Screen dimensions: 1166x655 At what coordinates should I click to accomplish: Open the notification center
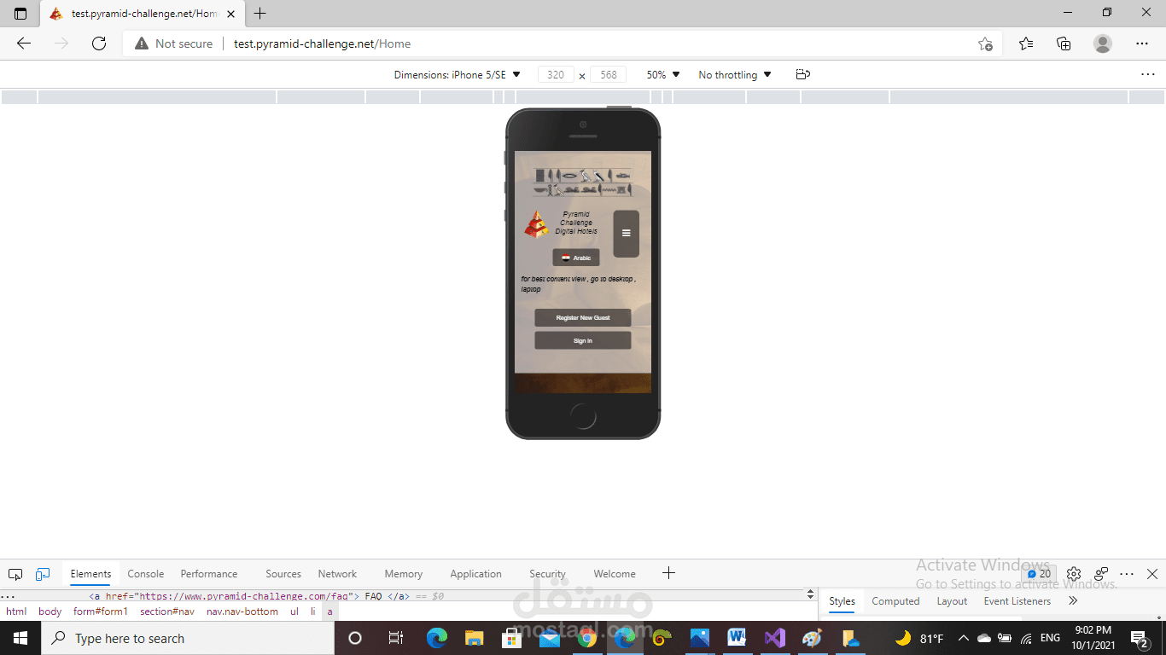(1140, 638)
